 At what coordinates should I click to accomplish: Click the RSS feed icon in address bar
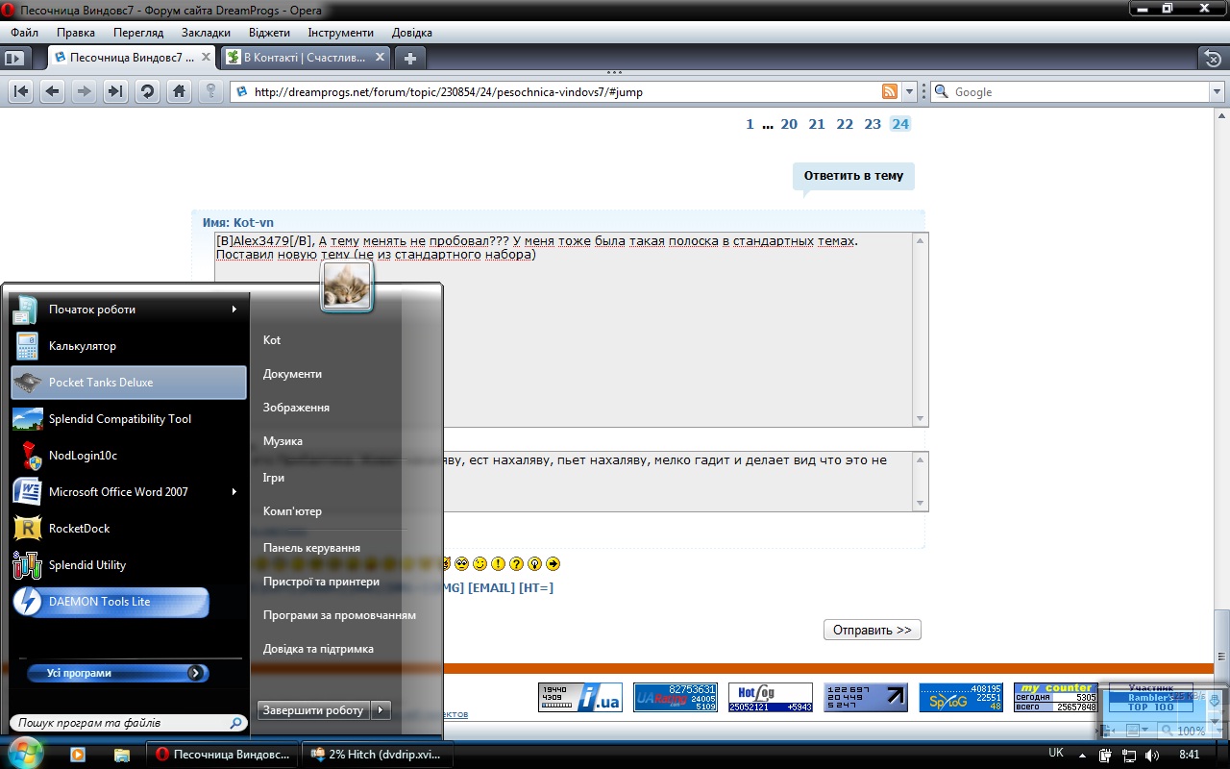pos(890,92)
